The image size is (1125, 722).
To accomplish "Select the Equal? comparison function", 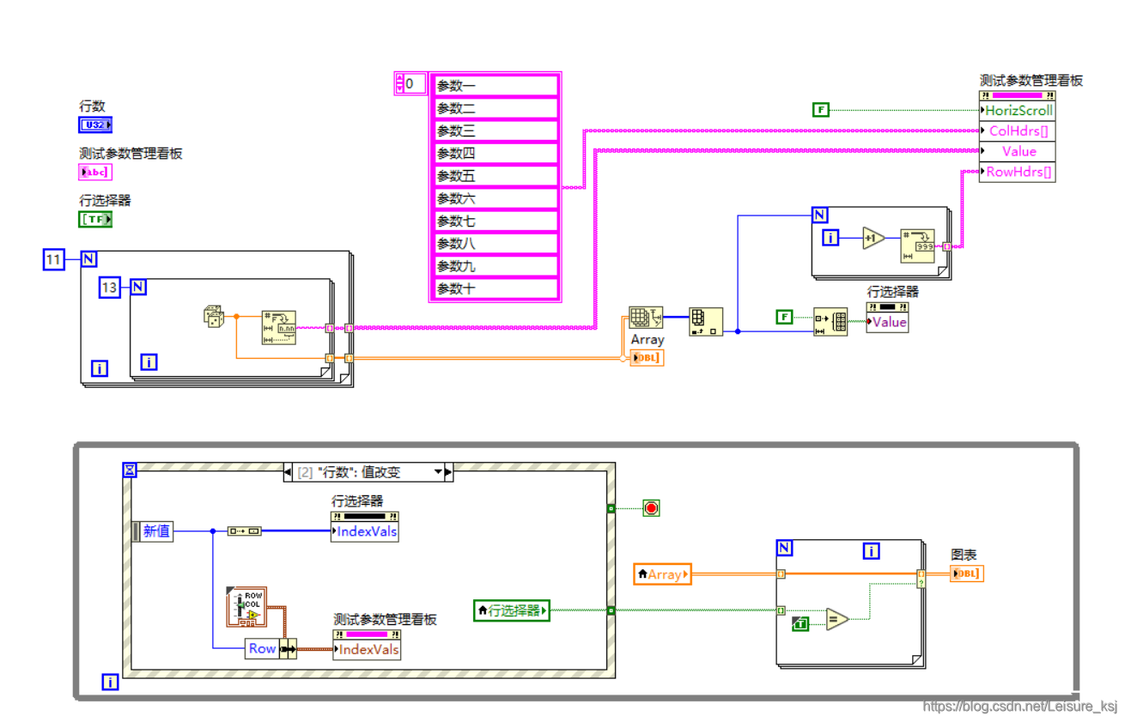I will pyautogui.click(x=837, y=619).
